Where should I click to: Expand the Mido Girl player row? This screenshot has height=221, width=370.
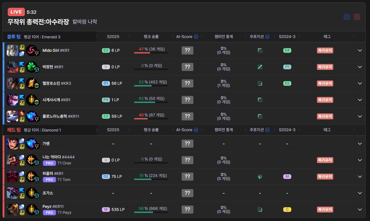[360, 50]
